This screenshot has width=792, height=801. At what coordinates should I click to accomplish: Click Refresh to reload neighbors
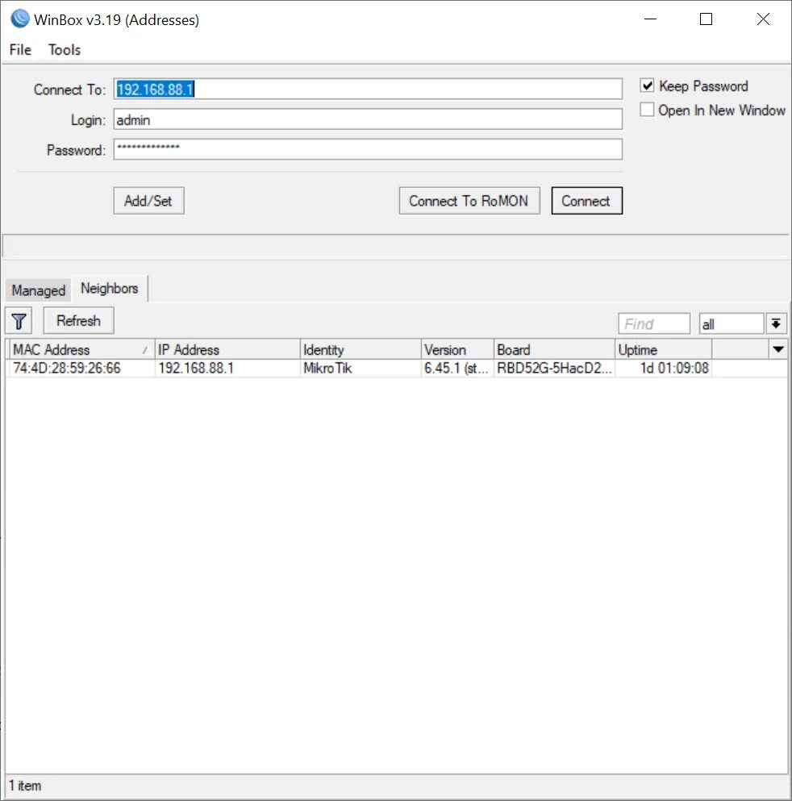click(x=79, y=321)
